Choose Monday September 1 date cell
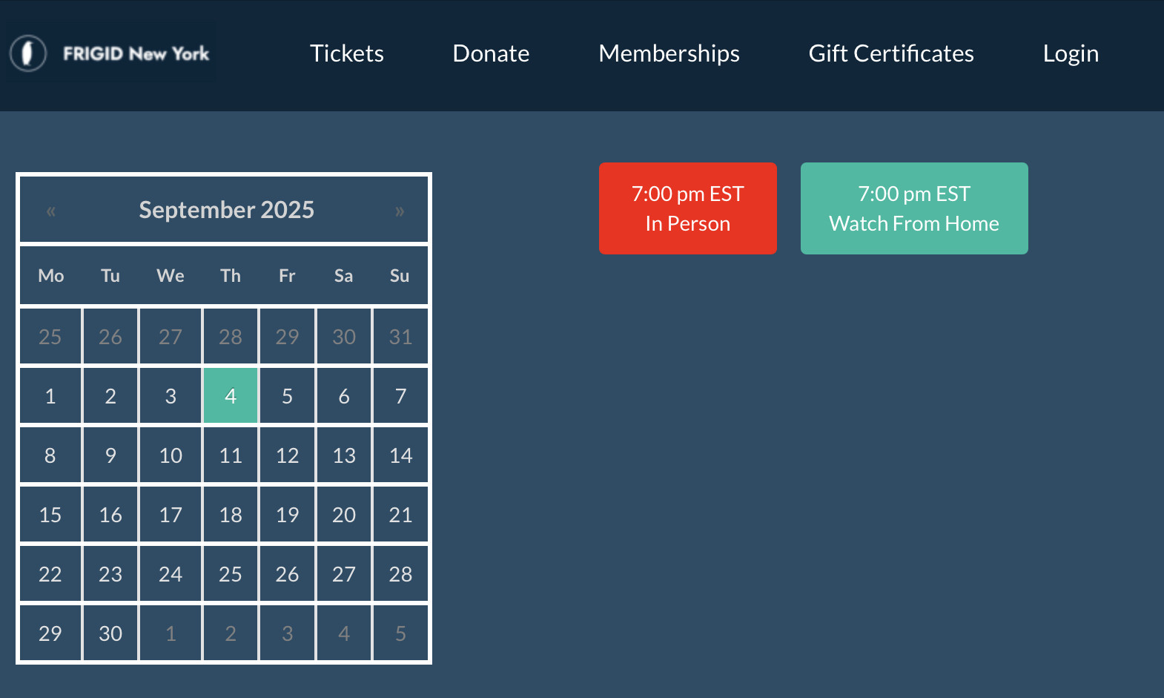 point(50,395)
